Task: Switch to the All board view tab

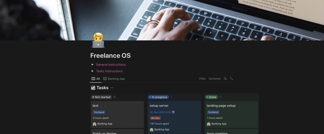Action: click(96, 79)
